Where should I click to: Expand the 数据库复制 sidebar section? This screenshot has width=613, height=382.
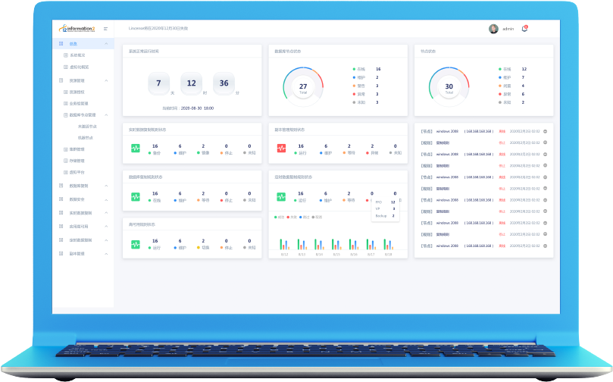106,186
